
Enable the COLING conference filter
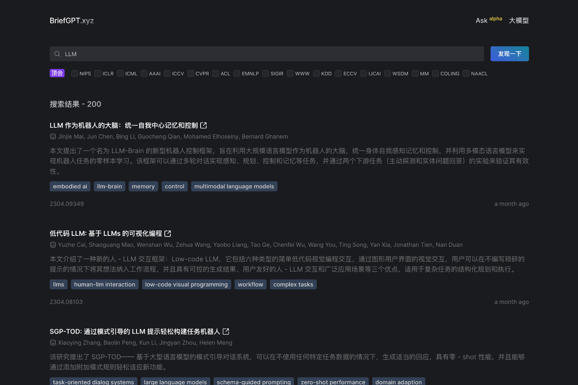435,73
